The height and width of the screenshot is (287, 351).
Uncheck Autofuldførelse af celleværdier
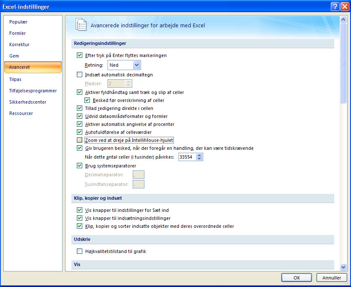(79, 132)
